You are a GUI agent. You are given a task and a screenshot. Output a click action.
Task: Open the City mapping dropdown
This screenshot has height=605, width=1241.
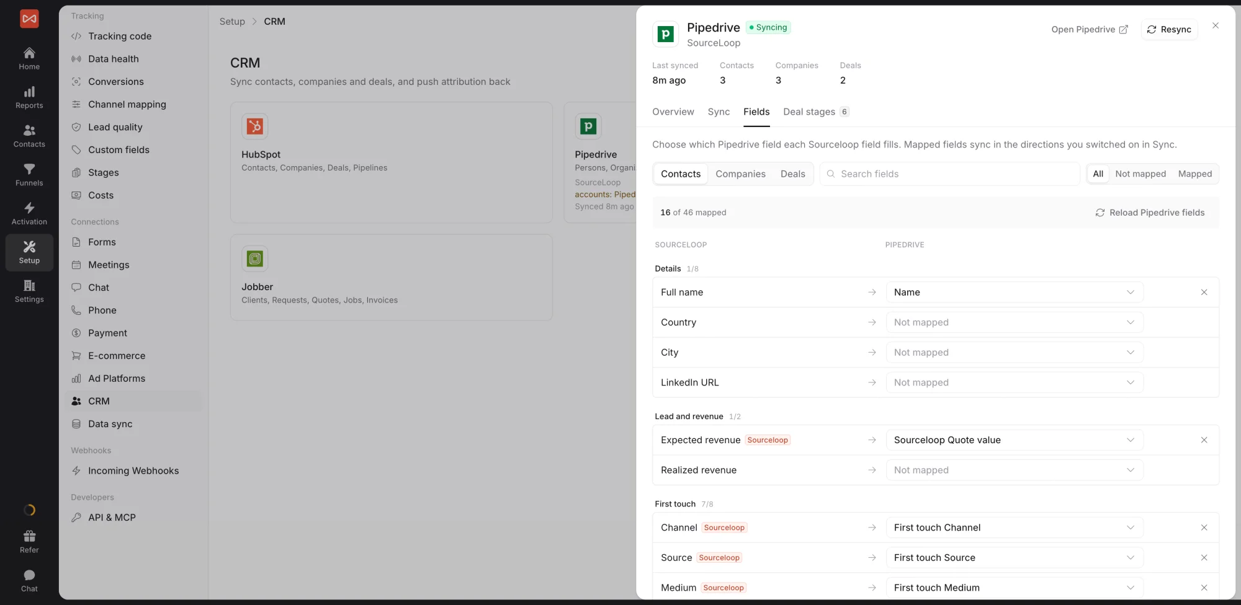[x=1015, y=353]
